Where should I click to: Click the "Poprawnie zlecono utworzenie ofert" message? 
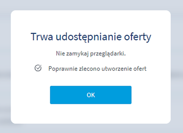click(x=97, y=68)
